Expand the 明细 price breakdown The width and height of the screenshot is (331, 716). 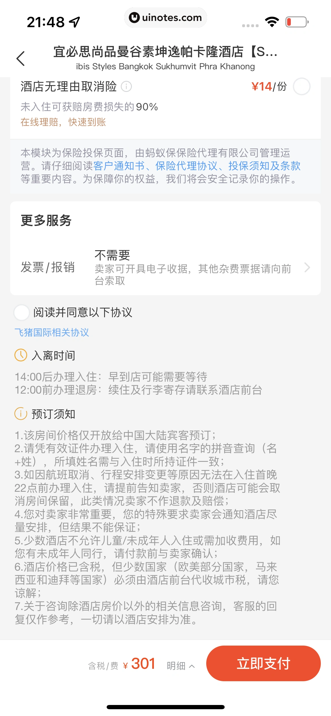[x=180, y=666]
